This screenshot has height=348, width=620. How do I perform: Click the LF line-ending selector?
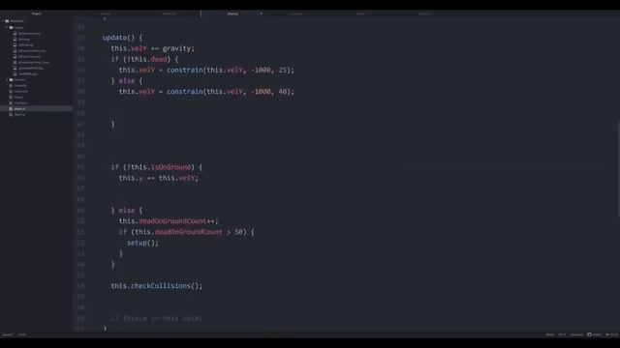pyautogui.click(x=550, y=334)
